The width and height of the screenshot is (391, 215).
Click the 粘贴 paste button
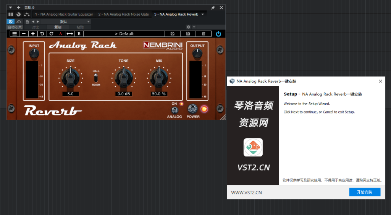click(80, 27)
